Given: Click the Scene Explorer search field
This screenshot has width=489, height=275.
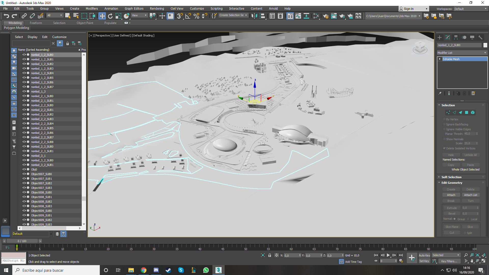Looking at the screenshot, I should (x=32, y=44).
